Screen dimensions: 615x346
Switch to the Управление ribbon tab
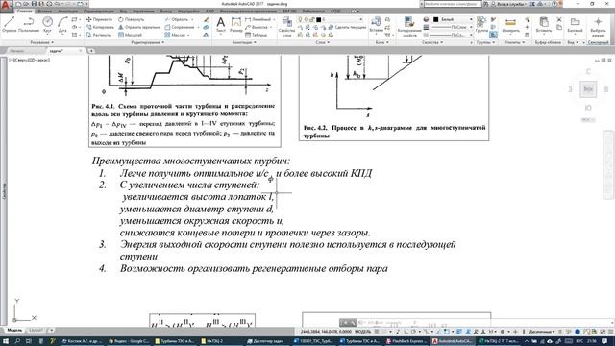click(x=143, y=11)
